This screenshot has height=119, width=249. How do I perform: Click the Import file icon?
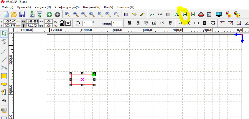click(x=32, y=14)
